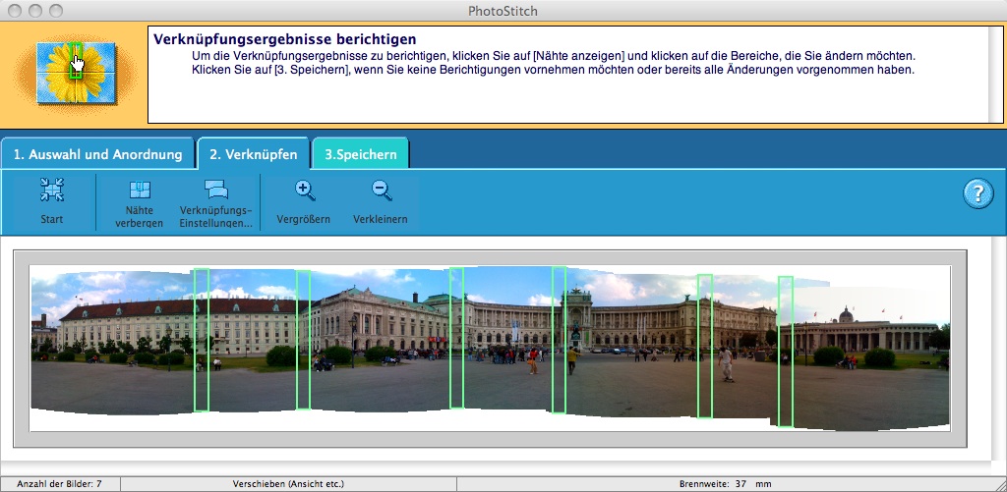Click the Verknüpfungsergebnisse berichtigen heading
Viewport: 1007px width, 492px height.
[284, 39]
